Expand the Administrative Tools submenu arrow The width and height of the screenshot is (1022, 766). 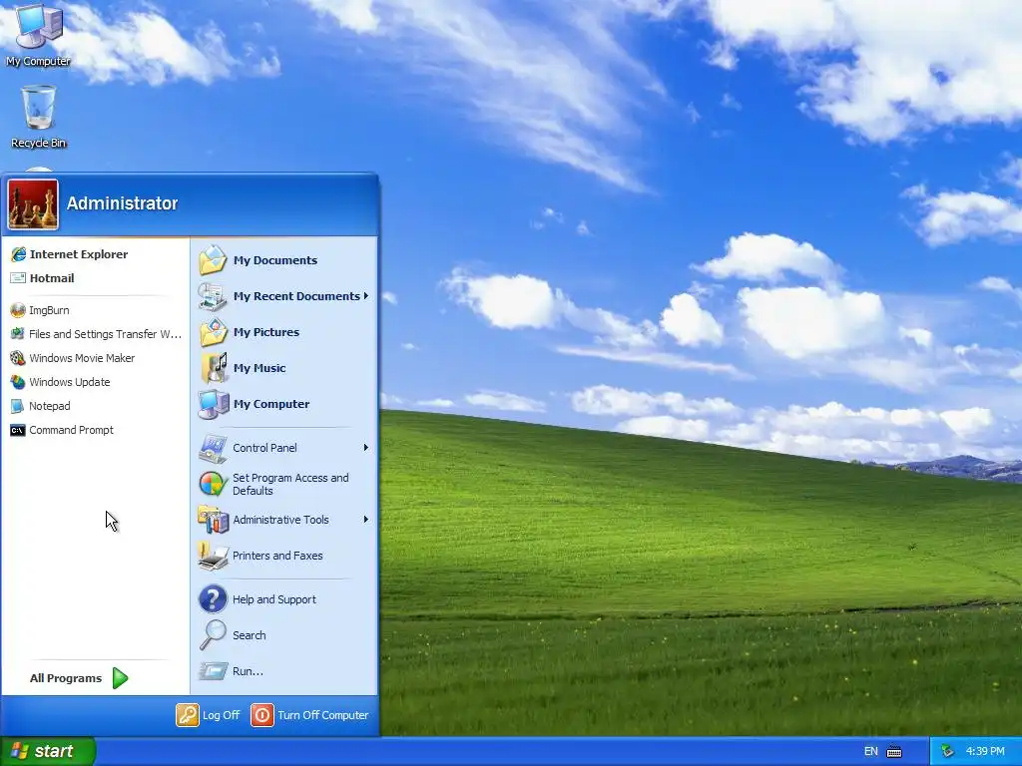click(365, 519)
